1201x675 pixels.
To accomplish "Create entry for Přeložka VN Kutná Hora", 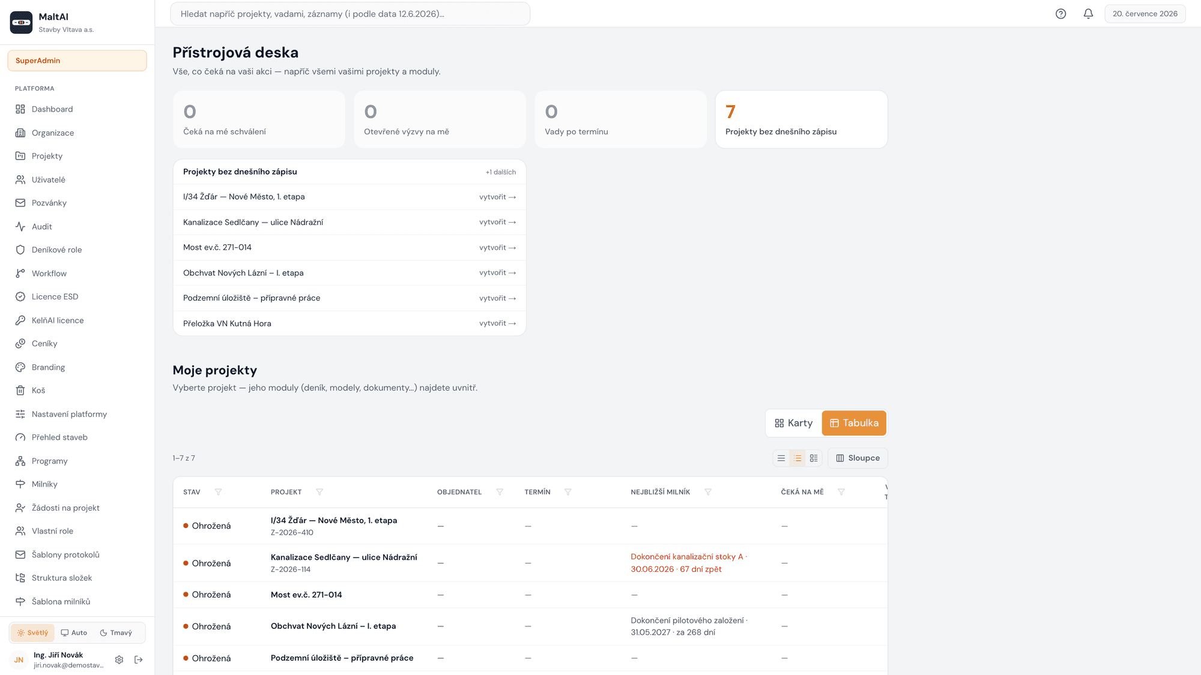I will click(x=497, y=323).
